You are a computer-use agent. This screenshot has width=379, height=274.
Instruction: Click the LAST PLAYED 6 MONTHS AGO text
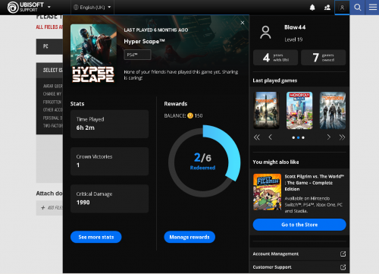tap(156, 30)
